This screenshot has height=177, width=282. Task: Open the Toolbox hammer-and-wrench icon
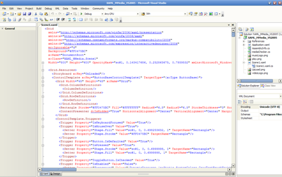point(206,14)
